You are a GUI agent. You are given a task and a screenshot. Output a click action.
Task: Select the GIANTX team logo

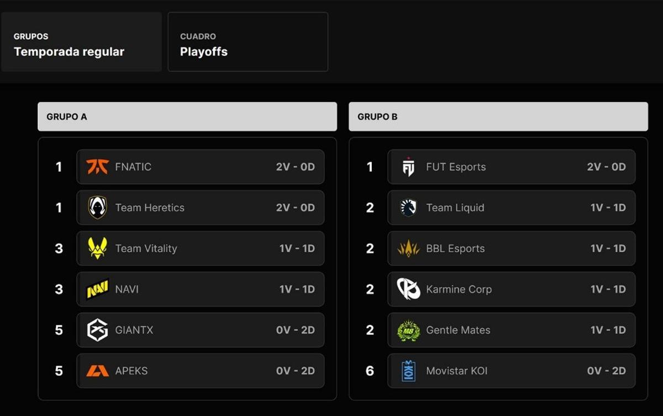(x=97, y=330)
